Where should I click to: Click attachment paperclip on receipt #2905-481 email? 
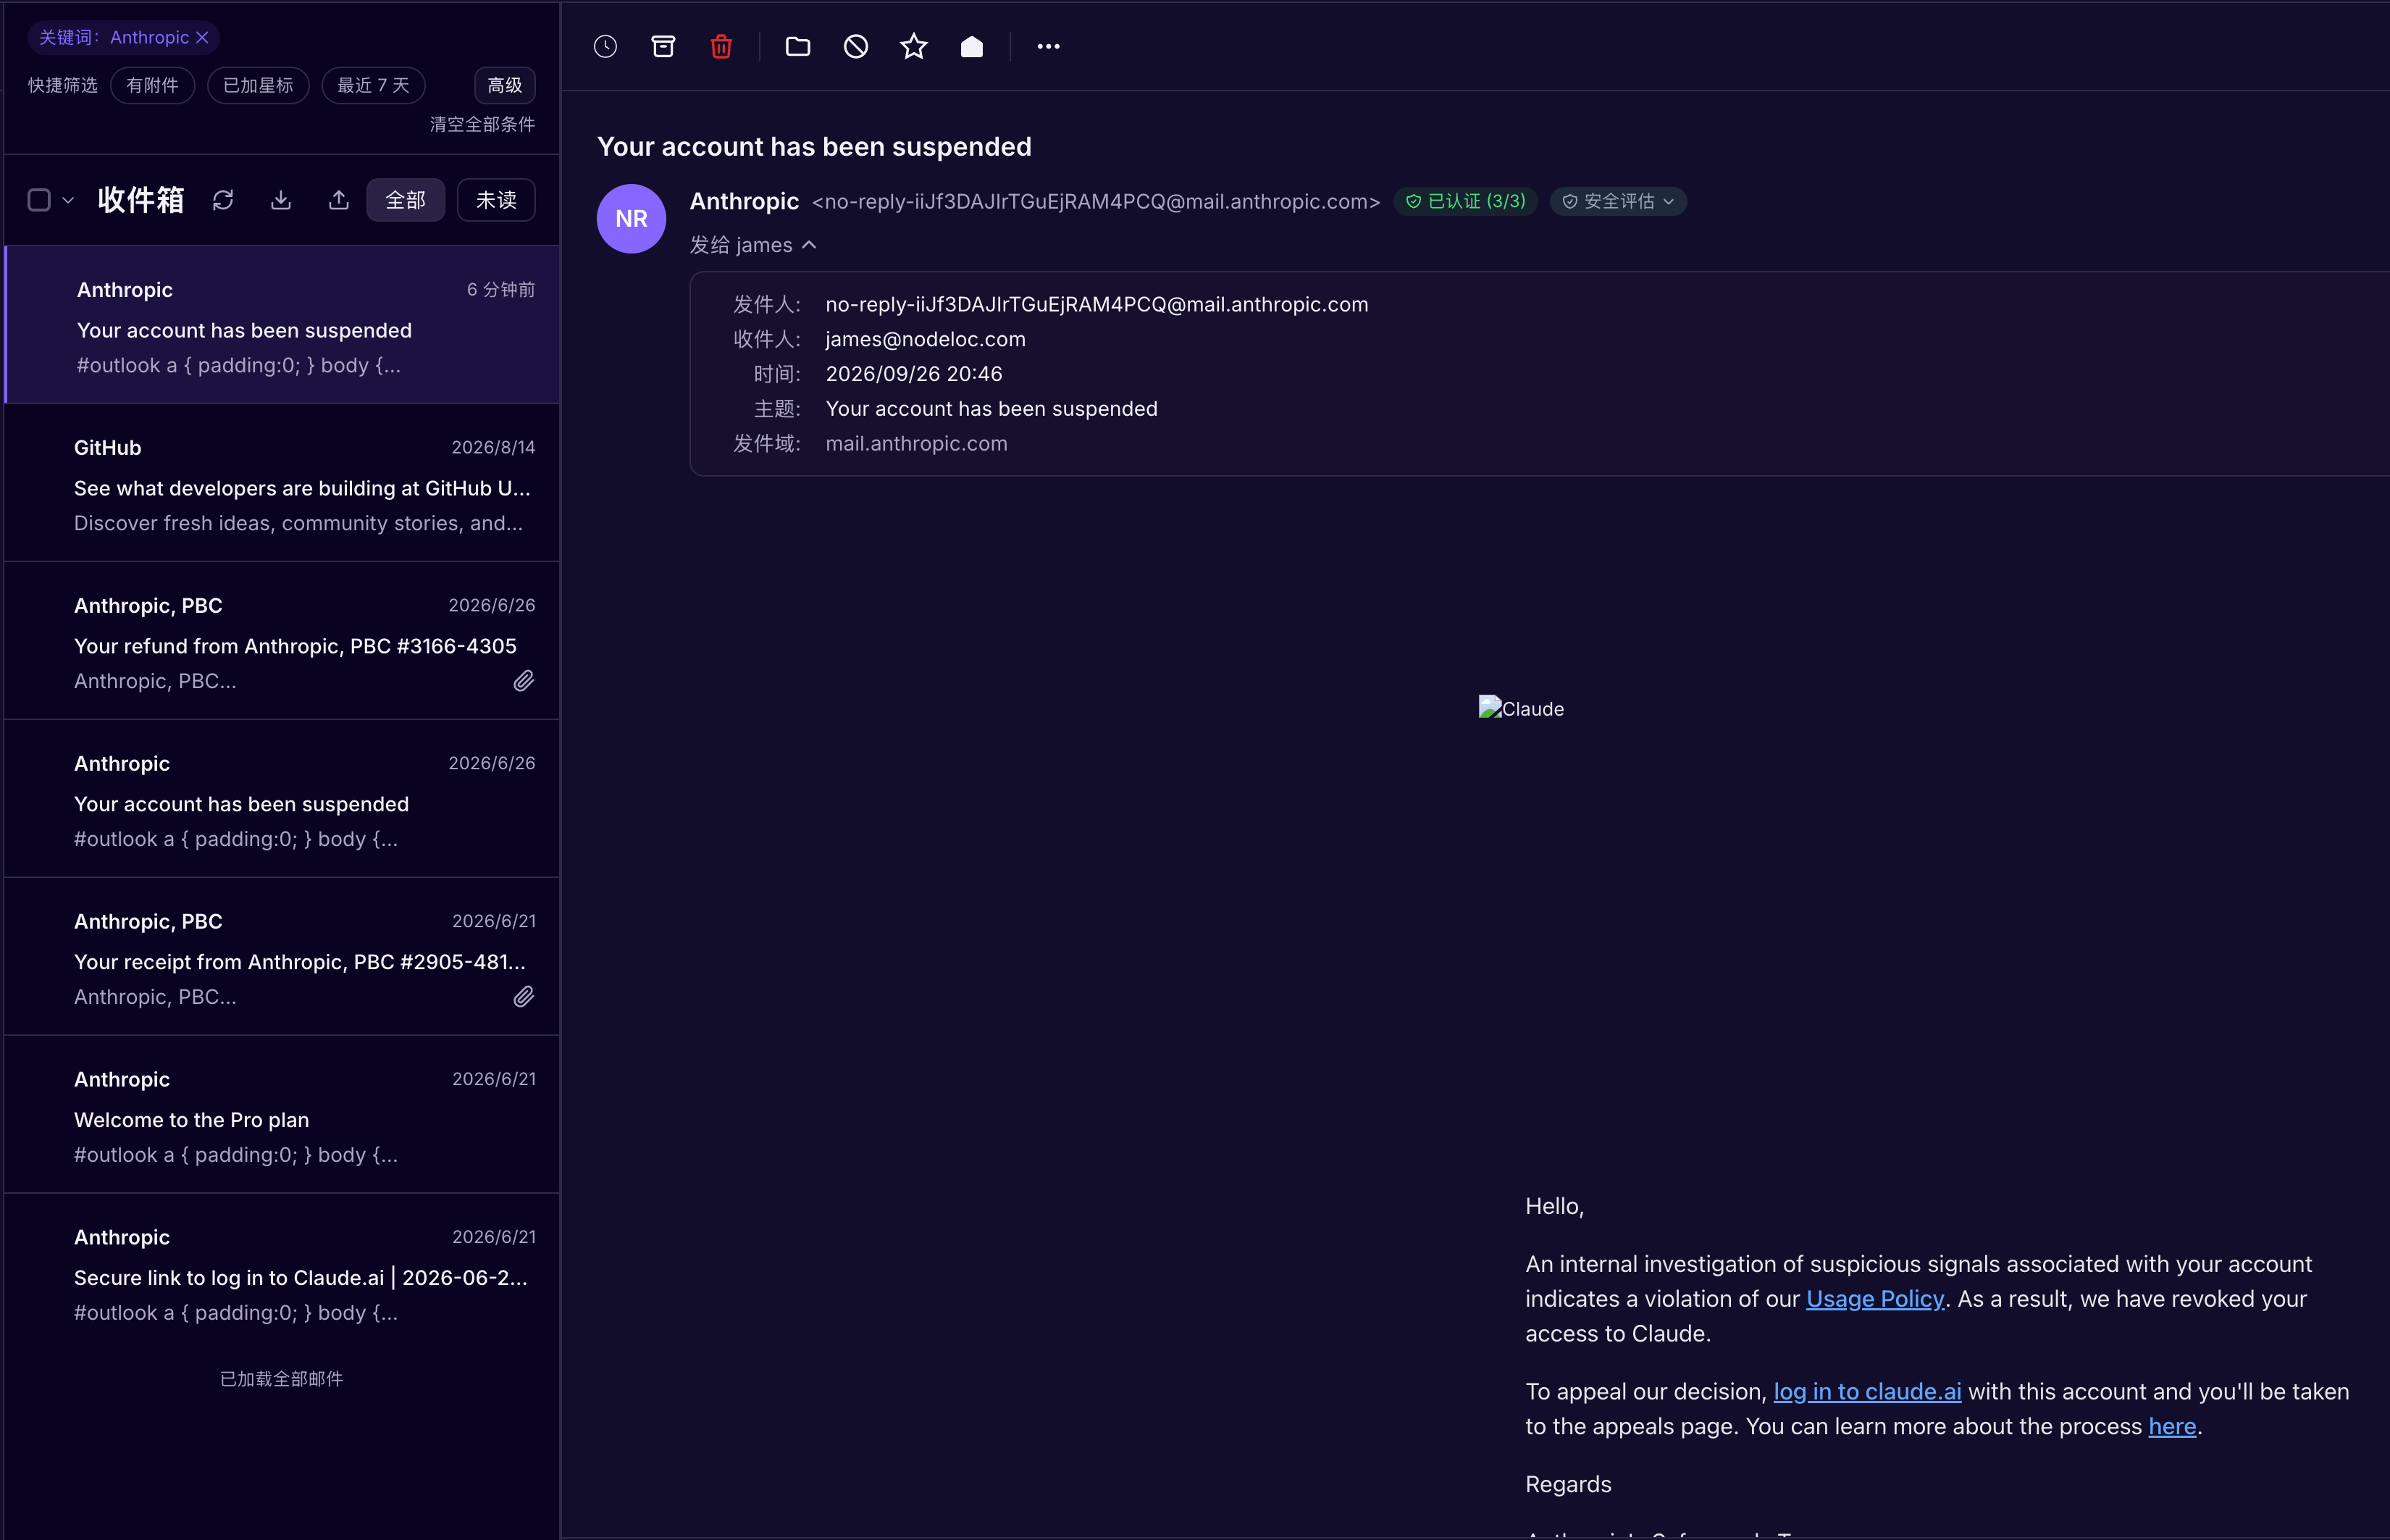click(x=524, y=997)
